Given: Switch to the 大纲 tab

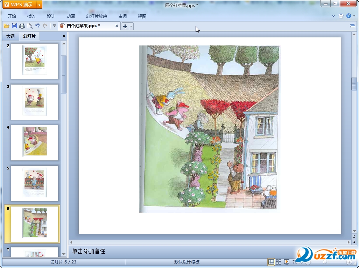Looking at the screenshot, I should click(10, 36).
